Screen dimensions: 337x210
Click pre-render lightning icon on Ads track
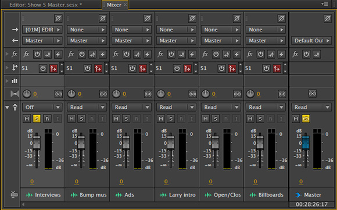(x=148, y=54)
